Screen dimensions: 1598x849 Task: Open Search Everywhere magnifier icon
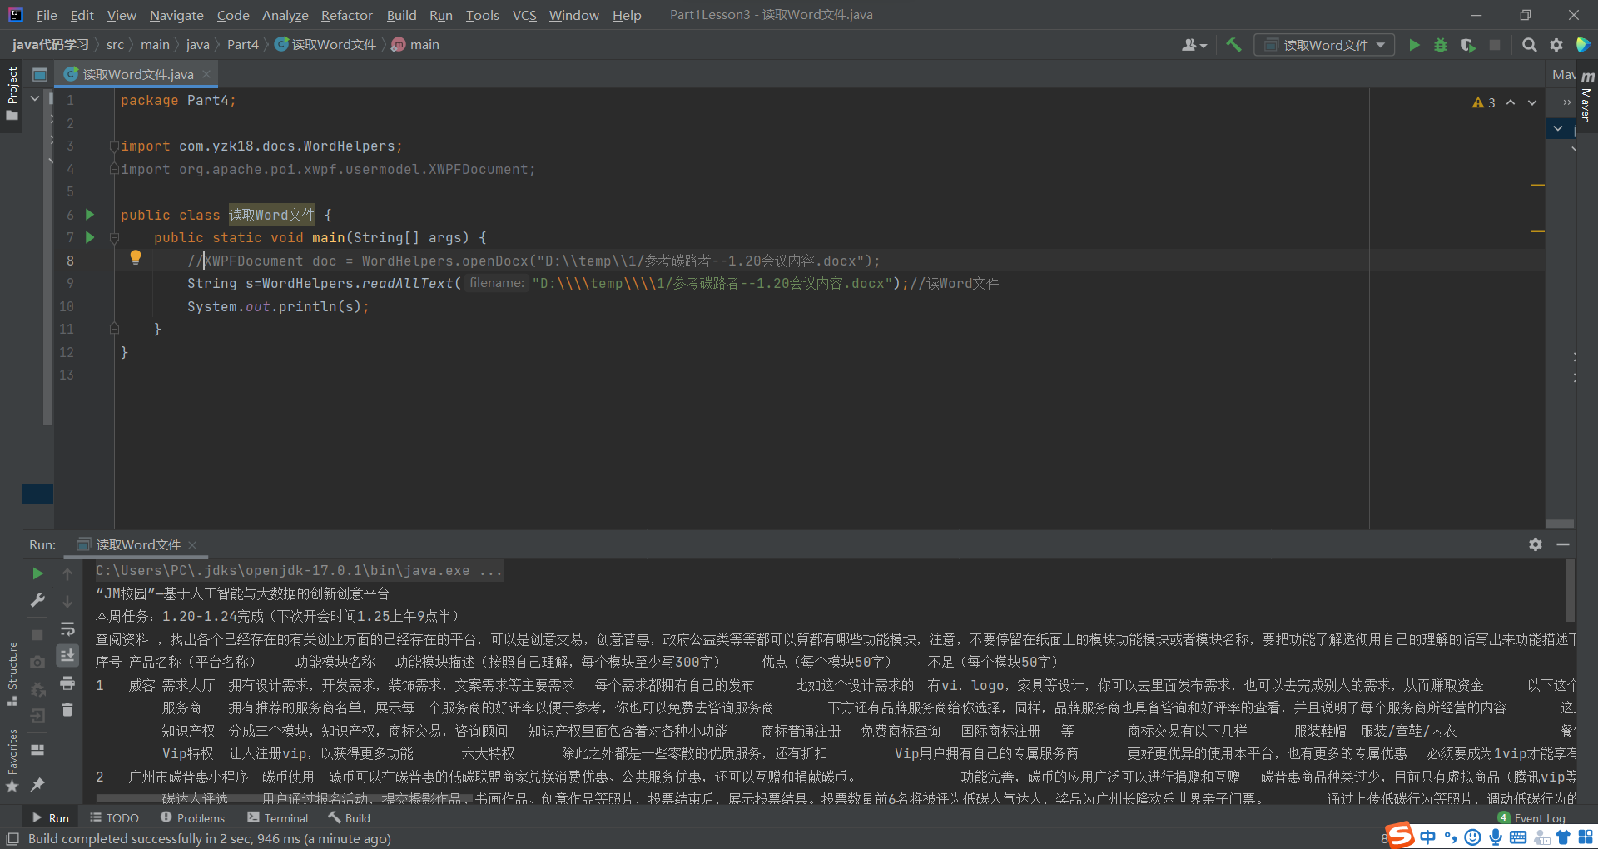1529,45
